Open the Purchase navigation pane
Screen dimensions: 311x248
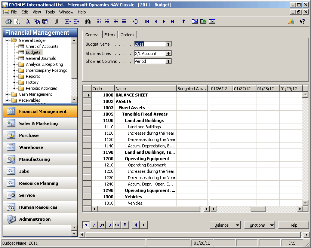(x=40, y=135)
